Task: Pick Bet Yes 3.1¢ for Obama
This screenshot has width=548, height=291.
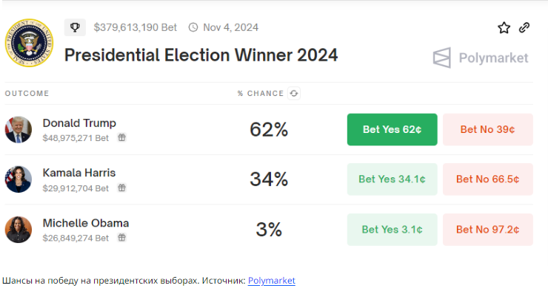Action: [392, 229]
